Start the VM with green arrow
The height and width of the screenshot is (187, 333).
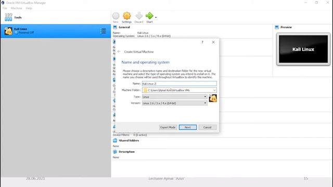coord(149,16)
